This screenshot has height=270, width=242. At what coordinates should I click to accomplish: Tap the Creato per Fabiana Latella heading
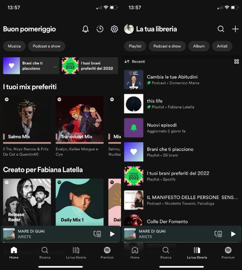43,170
